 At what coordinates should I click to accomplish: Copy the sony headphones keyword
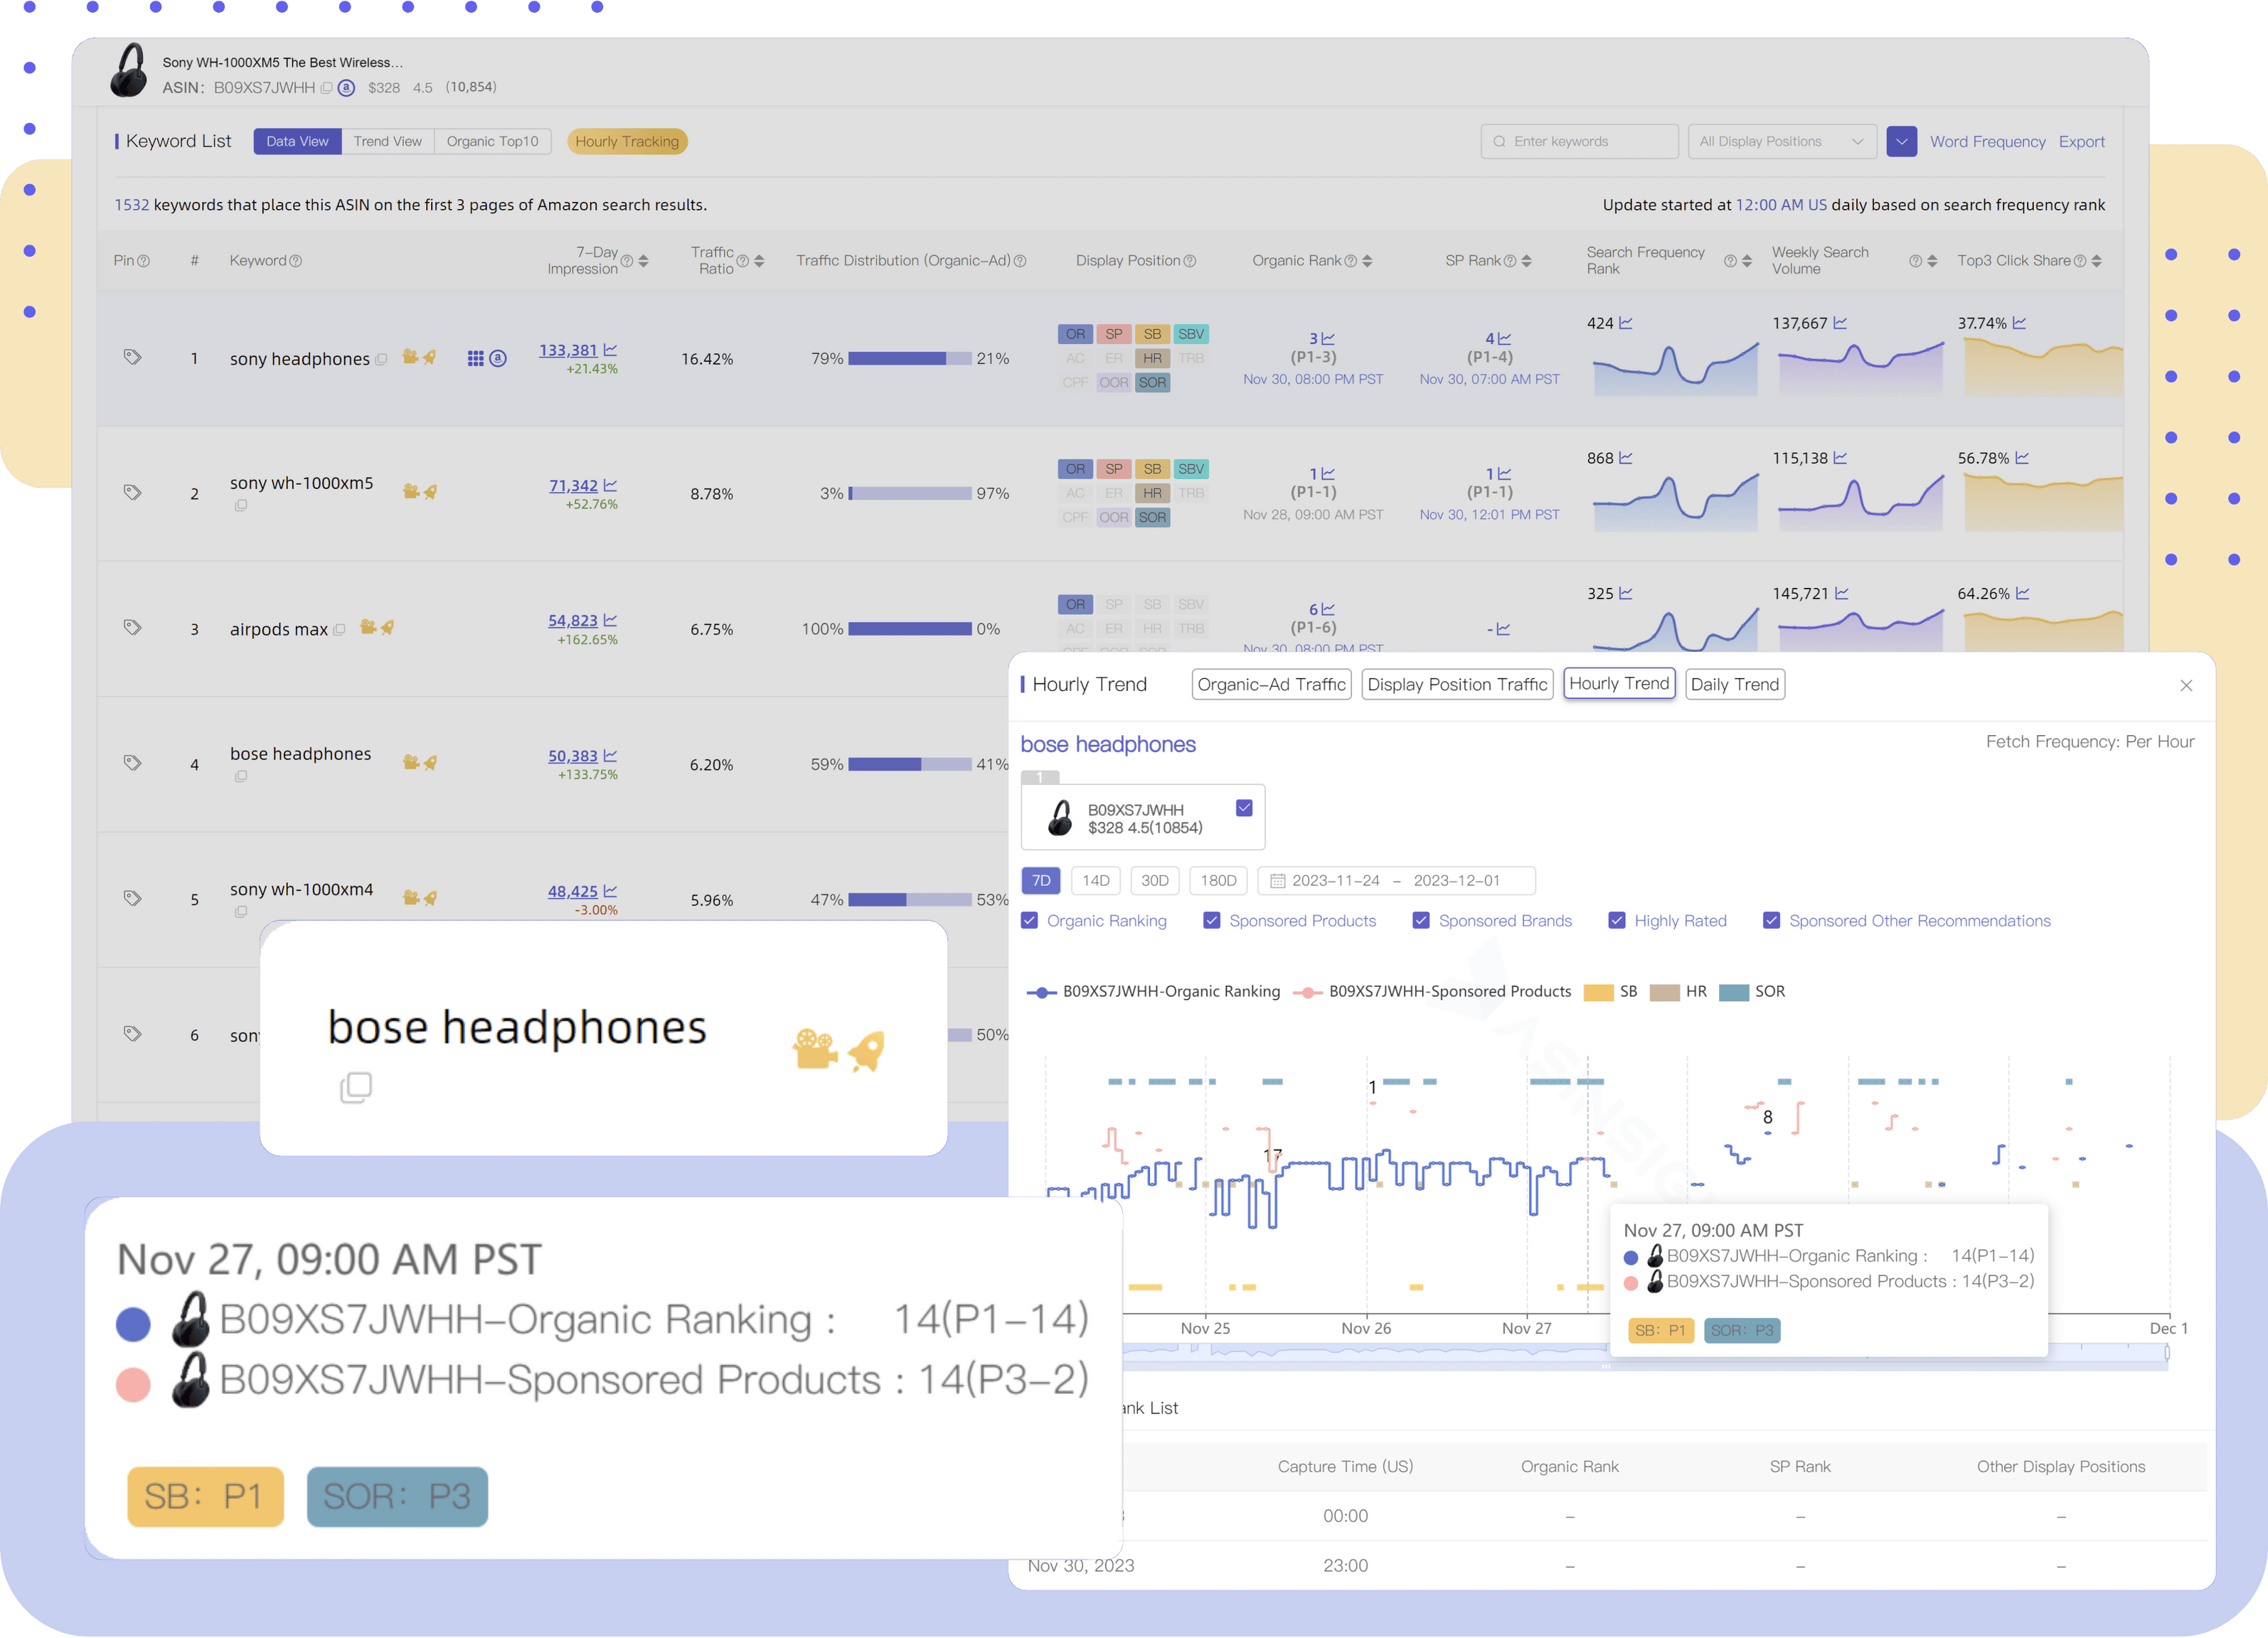tap(381, 360)
